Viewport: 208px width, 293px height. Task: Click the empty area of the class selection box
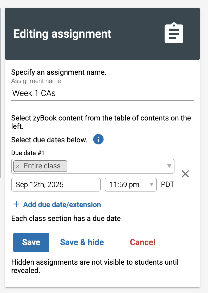(x=117, y=166)
